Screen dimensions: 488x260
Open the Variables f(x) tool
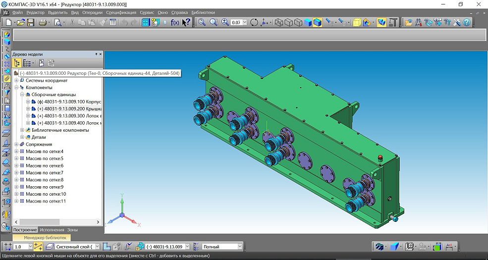pyautogui.click(x=175, y=22)
